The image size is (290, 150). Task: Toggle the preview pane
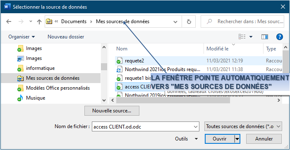pyautogui.click(x=265, y=37)
